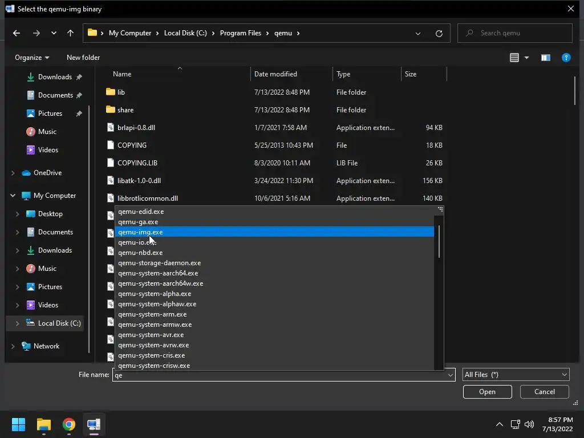The height and width of the screenshot is (438, 584).
Task: Choose qemu-io.exe from suggestions
Action: [274, 242]
